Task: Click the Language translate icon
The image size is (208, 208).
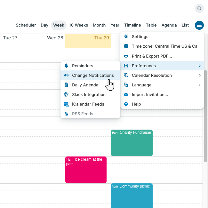Action: (x=126, y=85)
